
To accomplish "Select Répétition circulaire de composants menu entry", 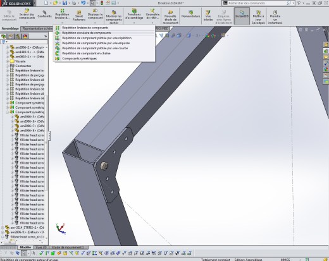I will point(87,33).
